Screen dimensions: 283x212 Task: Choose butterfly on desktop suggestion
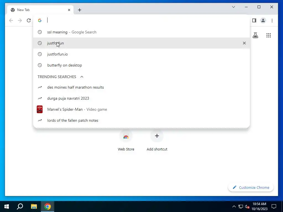(141, 65)
